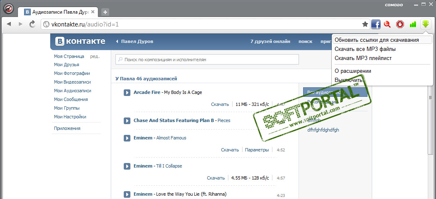The height and width of the screenshot is (199, 436).
Task: Click the Comodo Dragon browser logo button
Action: pos(8,9)
